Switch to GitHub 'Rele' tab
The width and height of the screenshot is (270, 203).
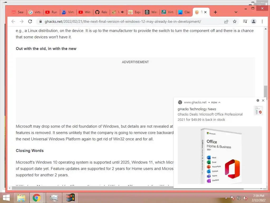[102, 12]
